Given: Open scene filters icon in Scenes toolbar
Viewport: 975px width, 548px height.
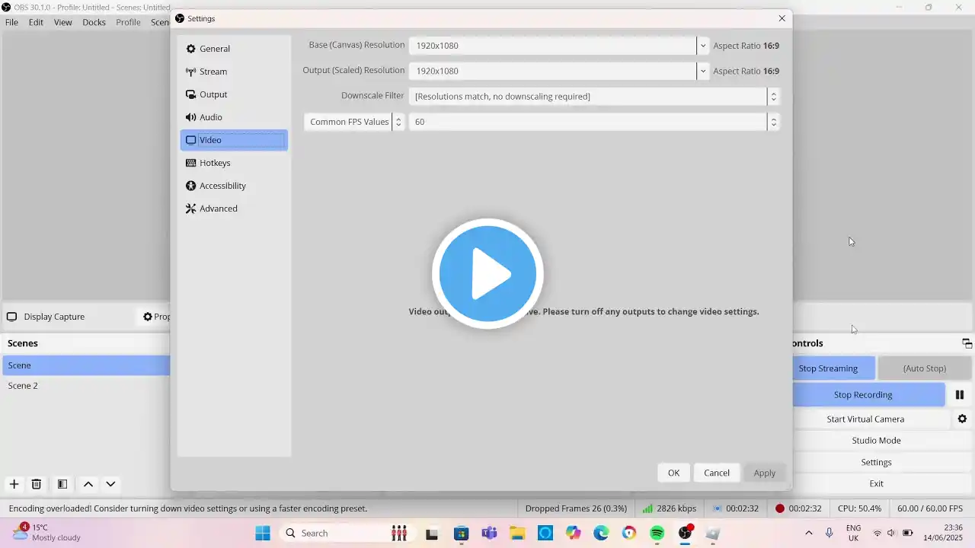Looking at the screenshot, I should click(62, 484).
